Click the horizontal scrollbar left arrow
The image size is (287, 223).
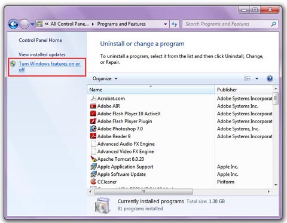tap(90, 192)
